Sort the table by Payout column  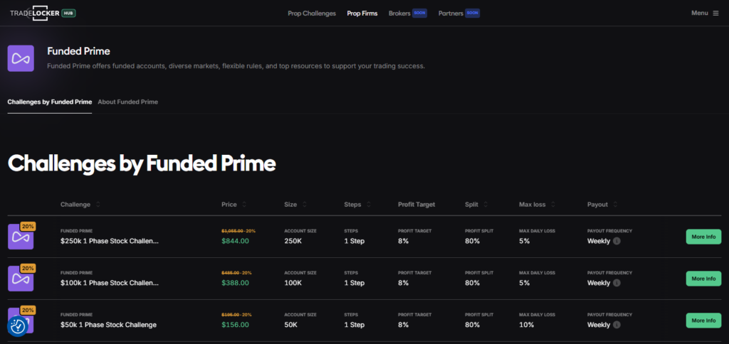tap(616, 205)
